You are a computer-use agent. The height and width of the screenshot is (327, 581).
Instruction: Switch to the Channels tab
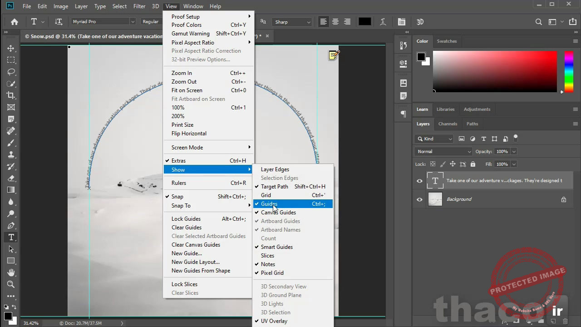[x=448, y=124]
